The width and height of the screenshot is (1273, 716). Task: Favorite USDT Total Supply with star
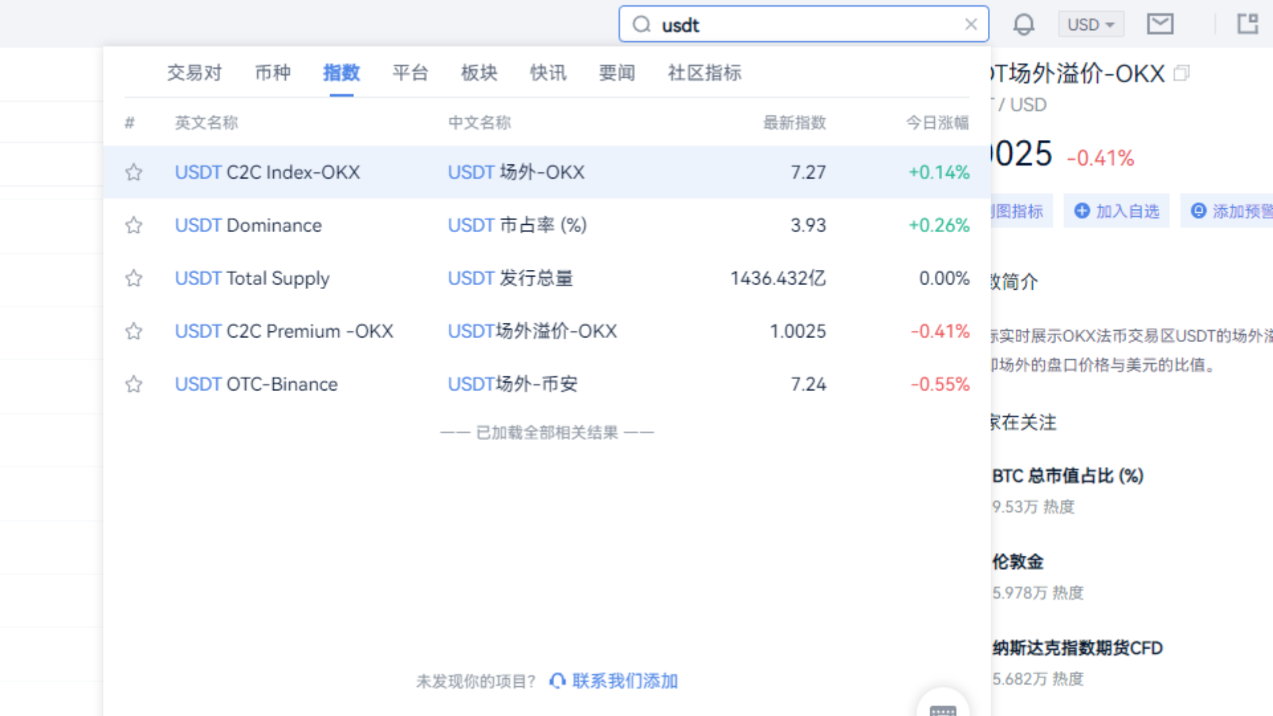(134, 278)
